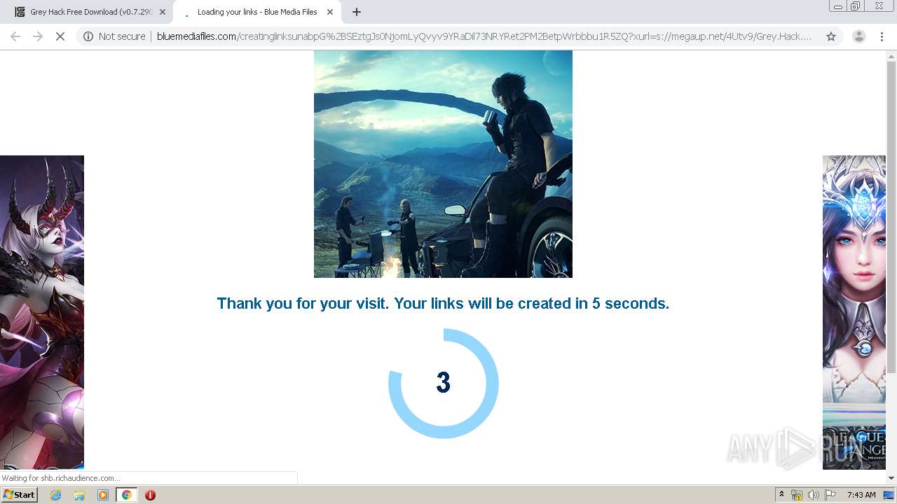Screen dimensions: 897x504
Task: Click the red shield taskbar icon
Action: pyautogui.click(x=150, y=495)
